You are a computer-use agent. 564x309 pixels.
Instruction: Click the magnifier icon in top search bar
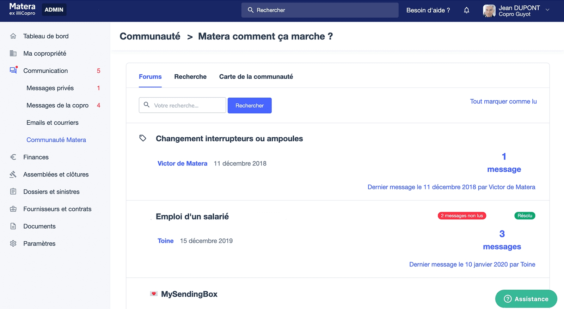coord(251,10)
